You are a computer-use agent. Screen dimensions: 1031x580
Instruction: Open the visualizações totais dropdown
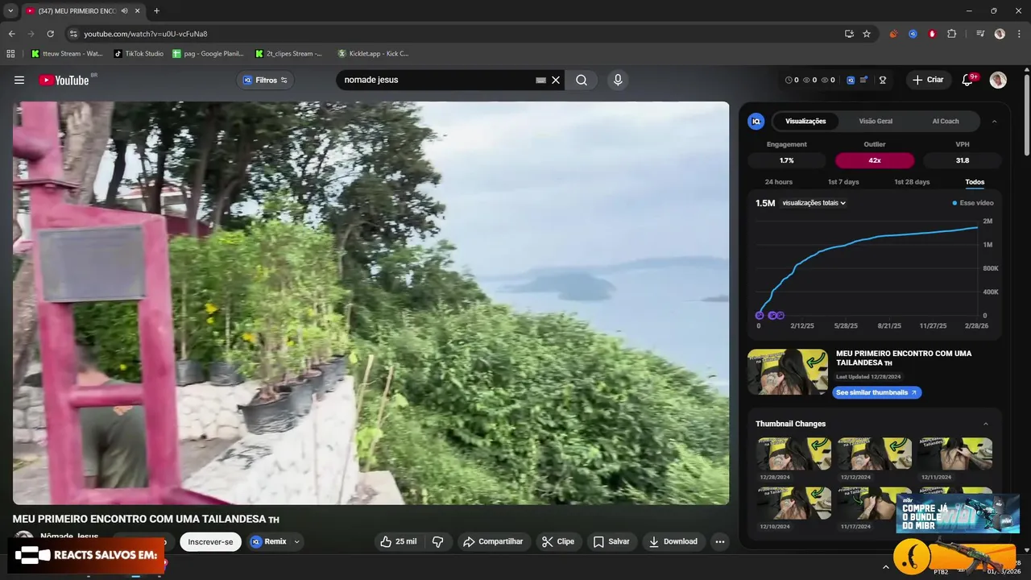click(814, 203)
